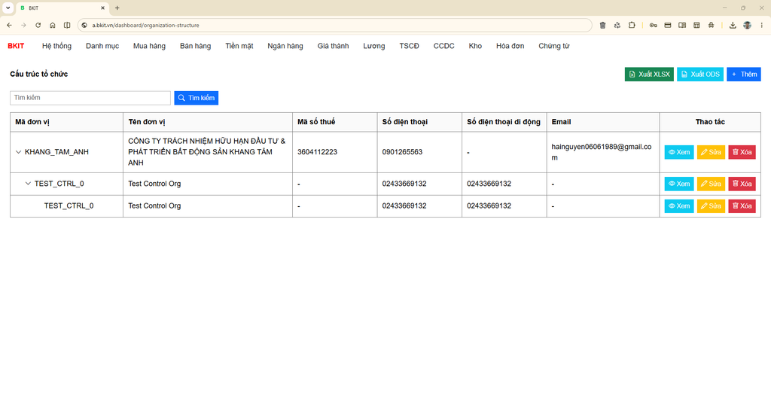Focus the Tìm kiếm search input field
This screenshot has height=414, width=771.
(x=90, y=98)
